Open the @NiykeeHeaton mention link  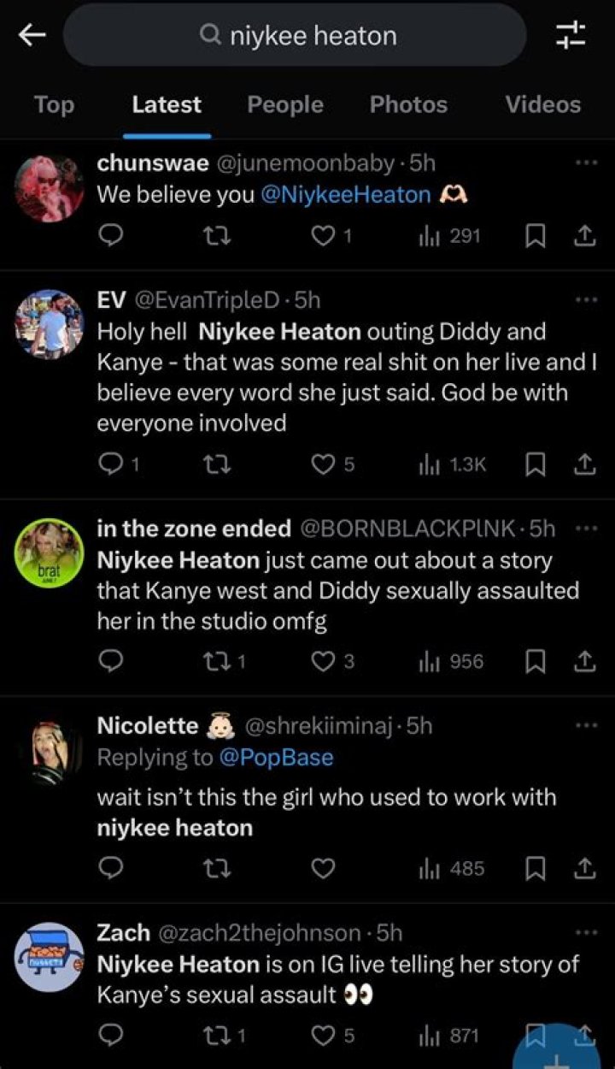click(x=345, y=195)
